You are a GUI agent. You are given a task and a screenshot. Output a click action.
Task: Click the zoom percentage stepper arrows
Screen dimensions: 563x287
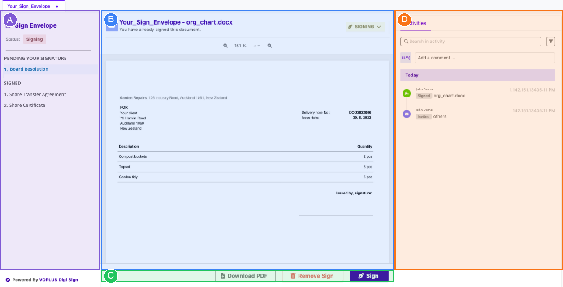[257, 46]
